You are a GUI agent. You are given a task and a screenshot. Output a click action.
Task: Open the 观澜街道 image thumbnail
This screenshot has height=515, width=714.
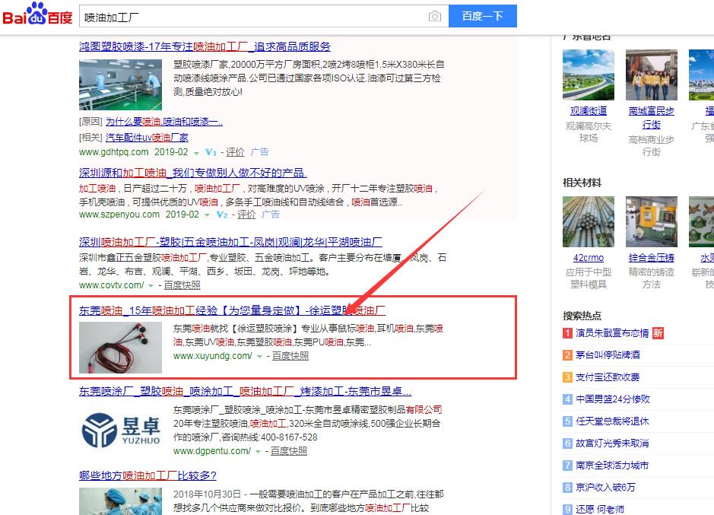point(589,75)
